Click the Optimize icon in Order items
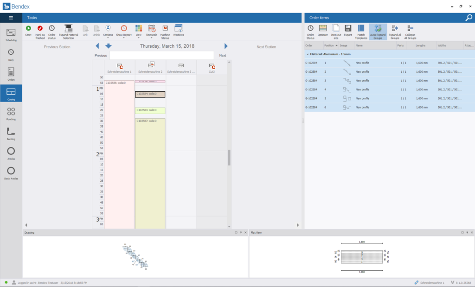The image size is (475, 287). [x=323, y=29]
